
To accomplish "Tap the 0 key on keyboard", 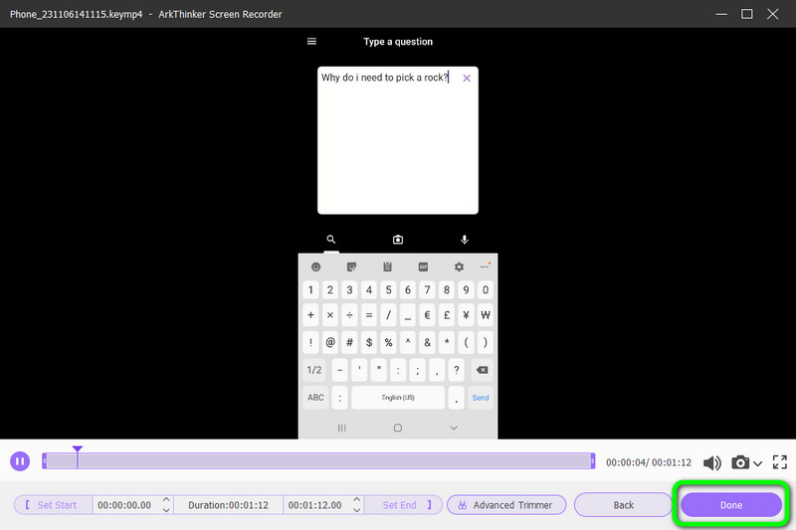I will pyautogui.click(x=486, y=290).
